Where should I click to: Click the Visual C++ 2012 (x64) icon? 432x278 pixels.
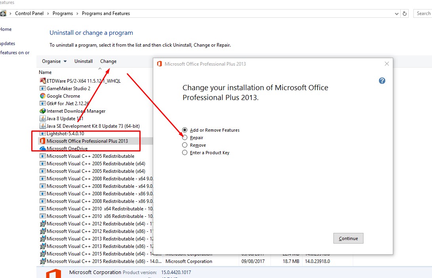coord(42,224)
